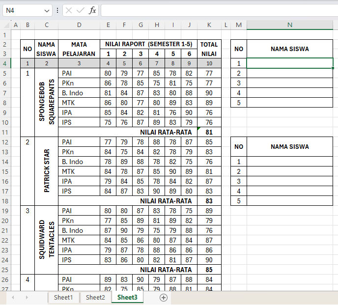This screenshot has height=305, width=338.
Task: Open the Name Box dropdown arrow
Action: click(47, 11)
